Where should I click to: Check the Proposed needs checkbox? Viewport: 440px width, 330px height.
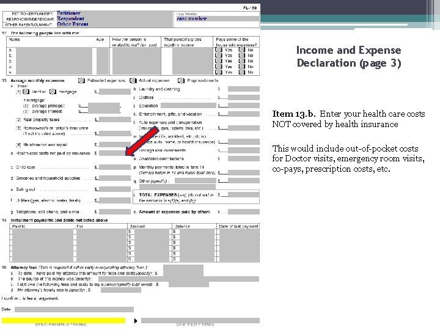pyautogui.click(x=182, y=81)
